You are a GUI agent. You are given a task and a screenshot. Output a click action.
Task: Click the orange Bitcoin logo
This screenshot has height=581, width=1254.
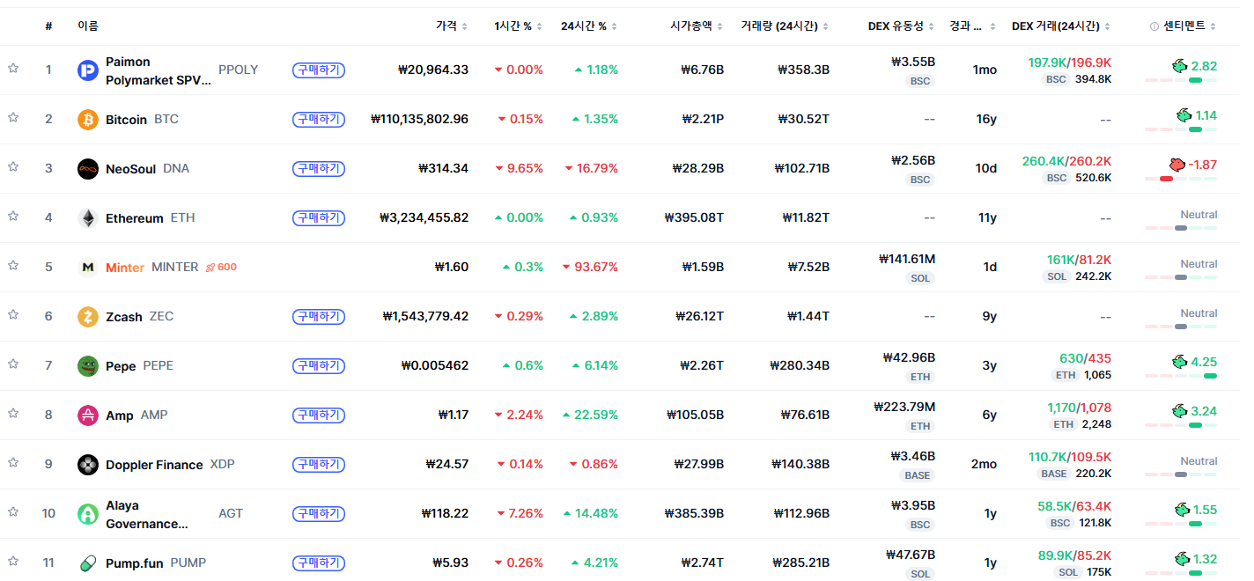pyautogui.click(x=88, y=120)
